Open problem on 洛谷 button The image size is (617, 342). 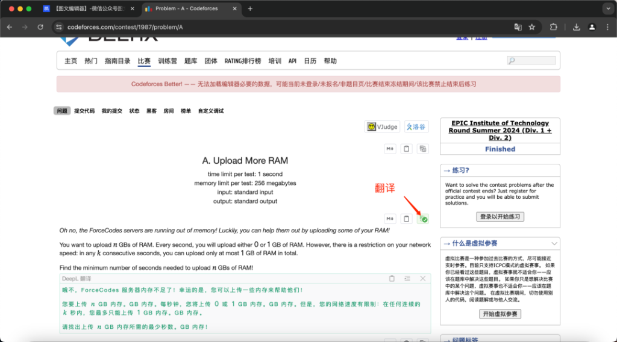416,126
